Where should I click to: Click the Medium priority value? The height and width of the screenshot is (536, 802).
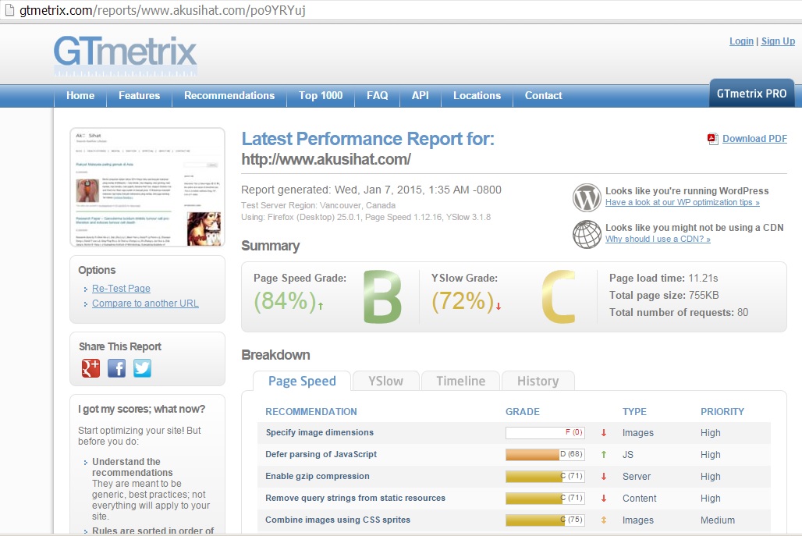click(718, 520)
